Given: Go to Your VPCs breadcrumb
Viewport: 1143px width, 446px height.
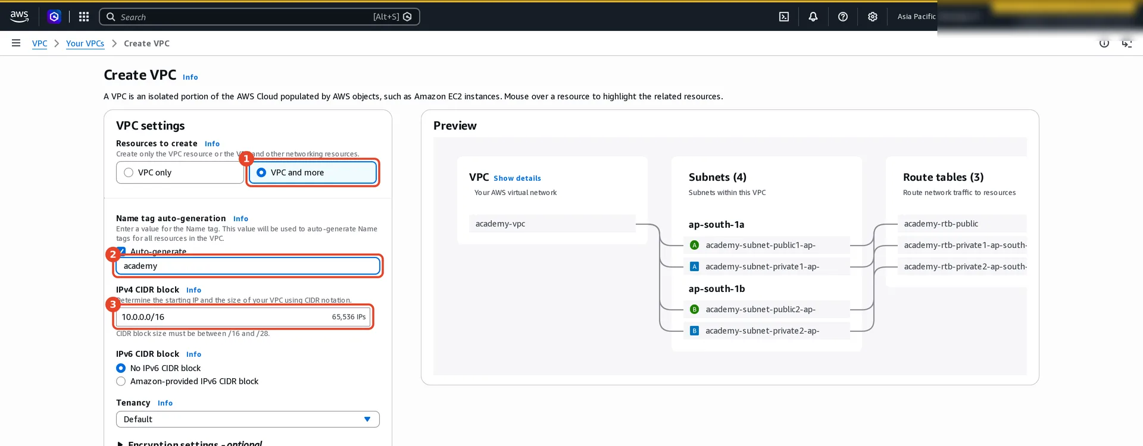Looking at the screenshot, I should pos(85,43).
